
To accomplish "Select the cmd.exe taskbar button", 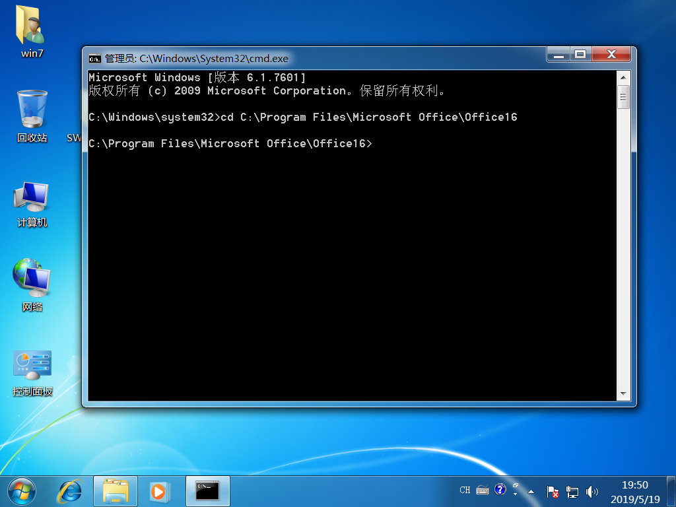I will coord(207,491).
